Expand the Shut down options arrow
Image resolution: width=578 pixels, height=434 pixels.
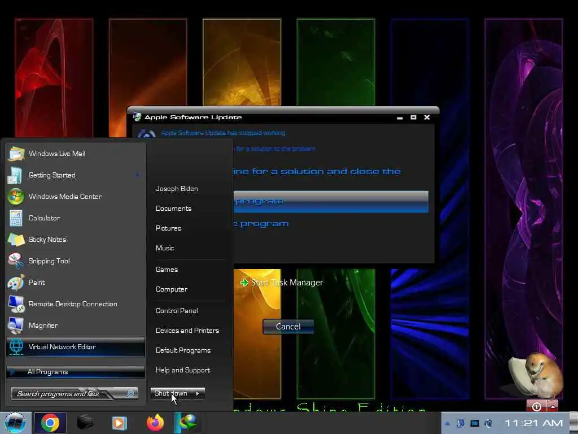tap(198, 393)
